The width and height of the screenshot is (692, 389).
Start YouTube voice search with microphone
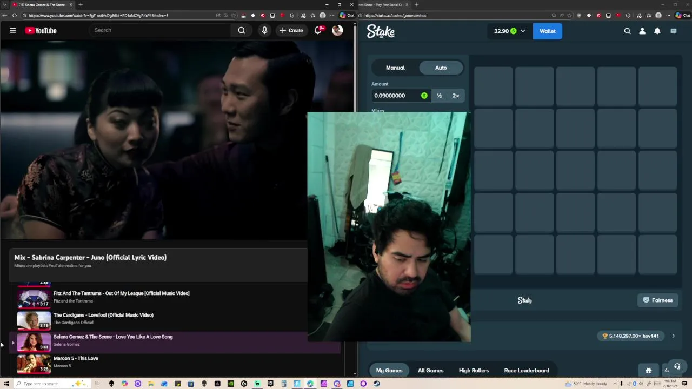(x=264, y=30)
